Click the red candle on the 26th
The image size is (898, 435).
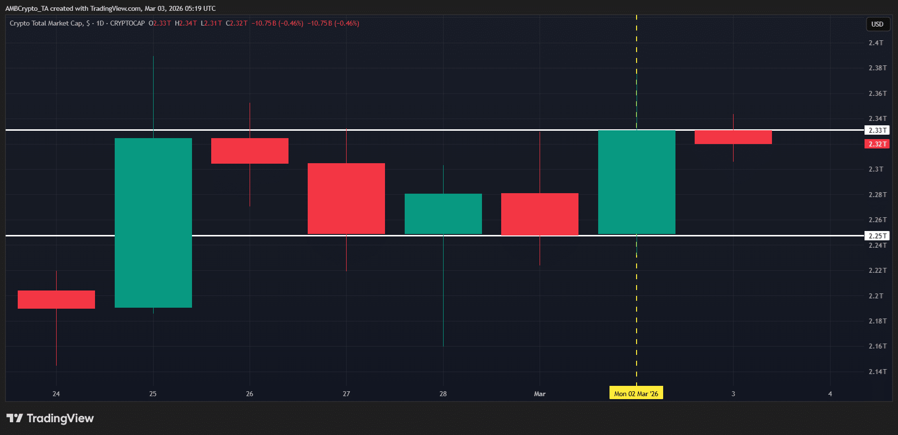(x=250, y=151)
